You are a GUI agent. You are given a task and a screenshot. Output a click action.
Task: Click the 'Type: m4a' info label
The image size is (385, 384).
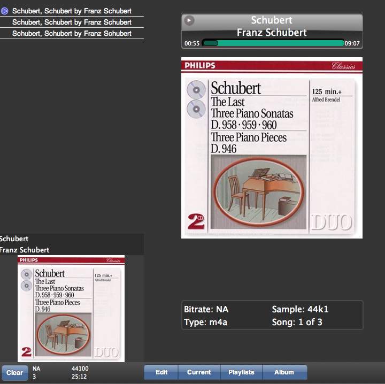pos(206,322)
